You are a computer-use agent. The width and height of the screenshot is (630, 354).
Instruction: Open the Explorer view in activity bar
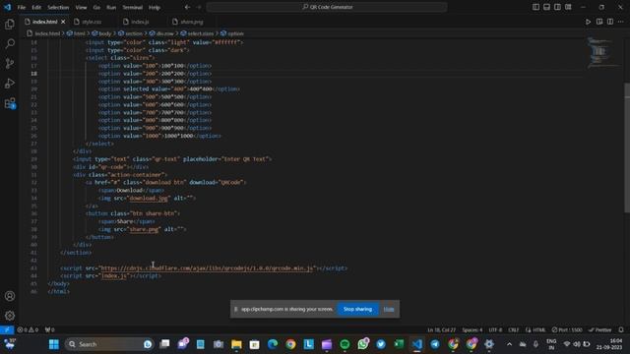coord(10,24)
